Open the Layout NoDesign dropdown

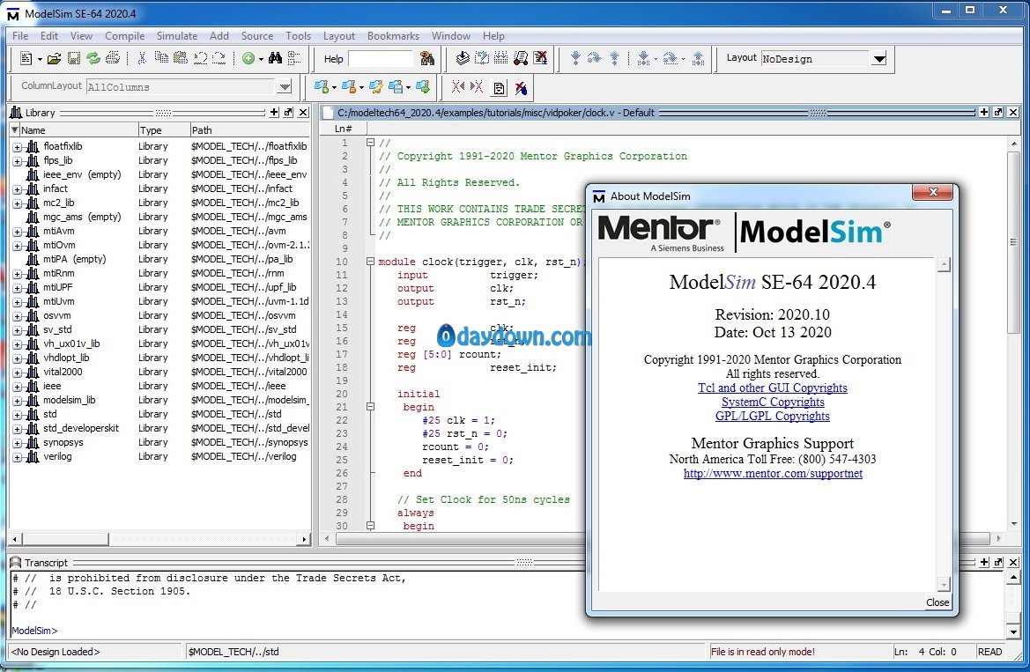pyautogui.click(x=879, y=59)
